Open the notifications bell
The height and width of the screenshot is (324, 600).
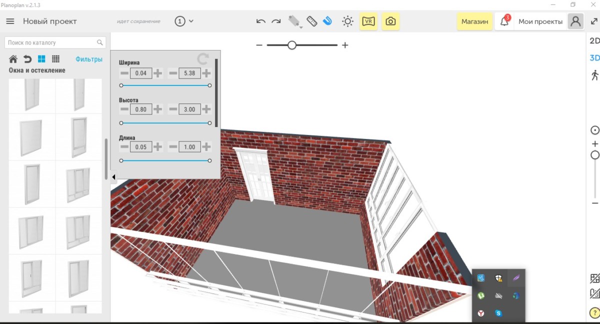[x=504, y=21]
